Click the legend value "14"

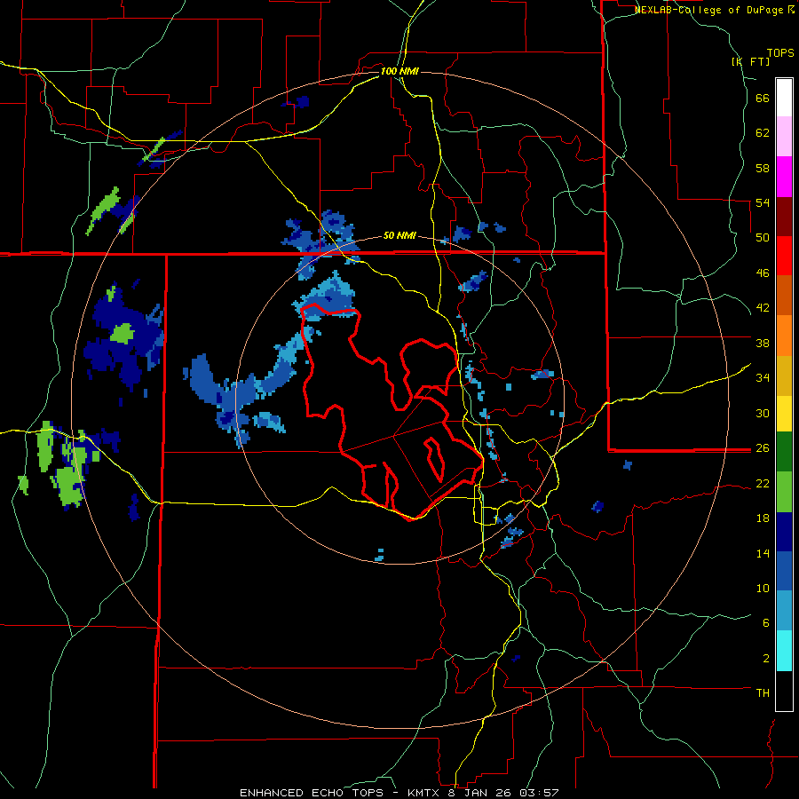(x=763, y=553)
